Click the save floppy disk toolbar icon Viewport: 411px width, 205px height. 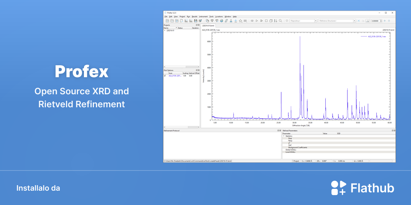coord(196,20)
